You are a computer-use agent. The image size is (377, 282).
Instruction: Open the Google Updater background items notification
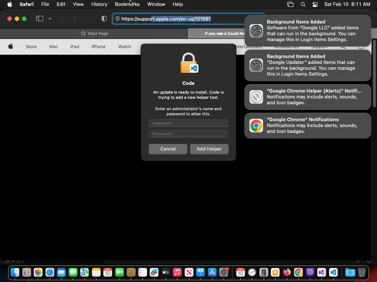[x=307, y=65]
